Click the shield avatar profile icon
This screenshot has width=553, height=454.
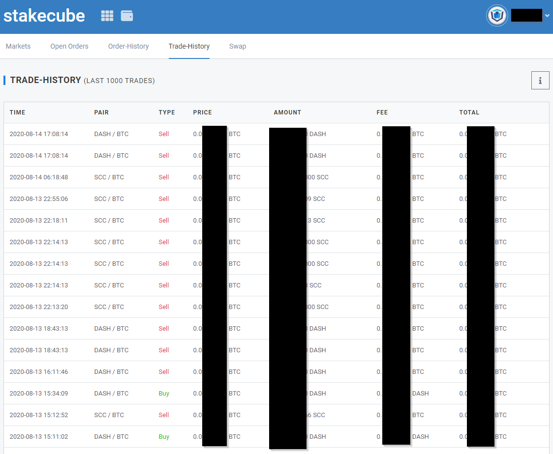[497, 16]
